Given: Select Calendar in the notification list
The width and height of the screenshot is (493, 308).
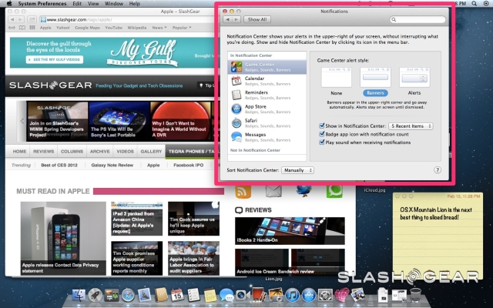Looking at the screenshot, I should pos(267,81).
